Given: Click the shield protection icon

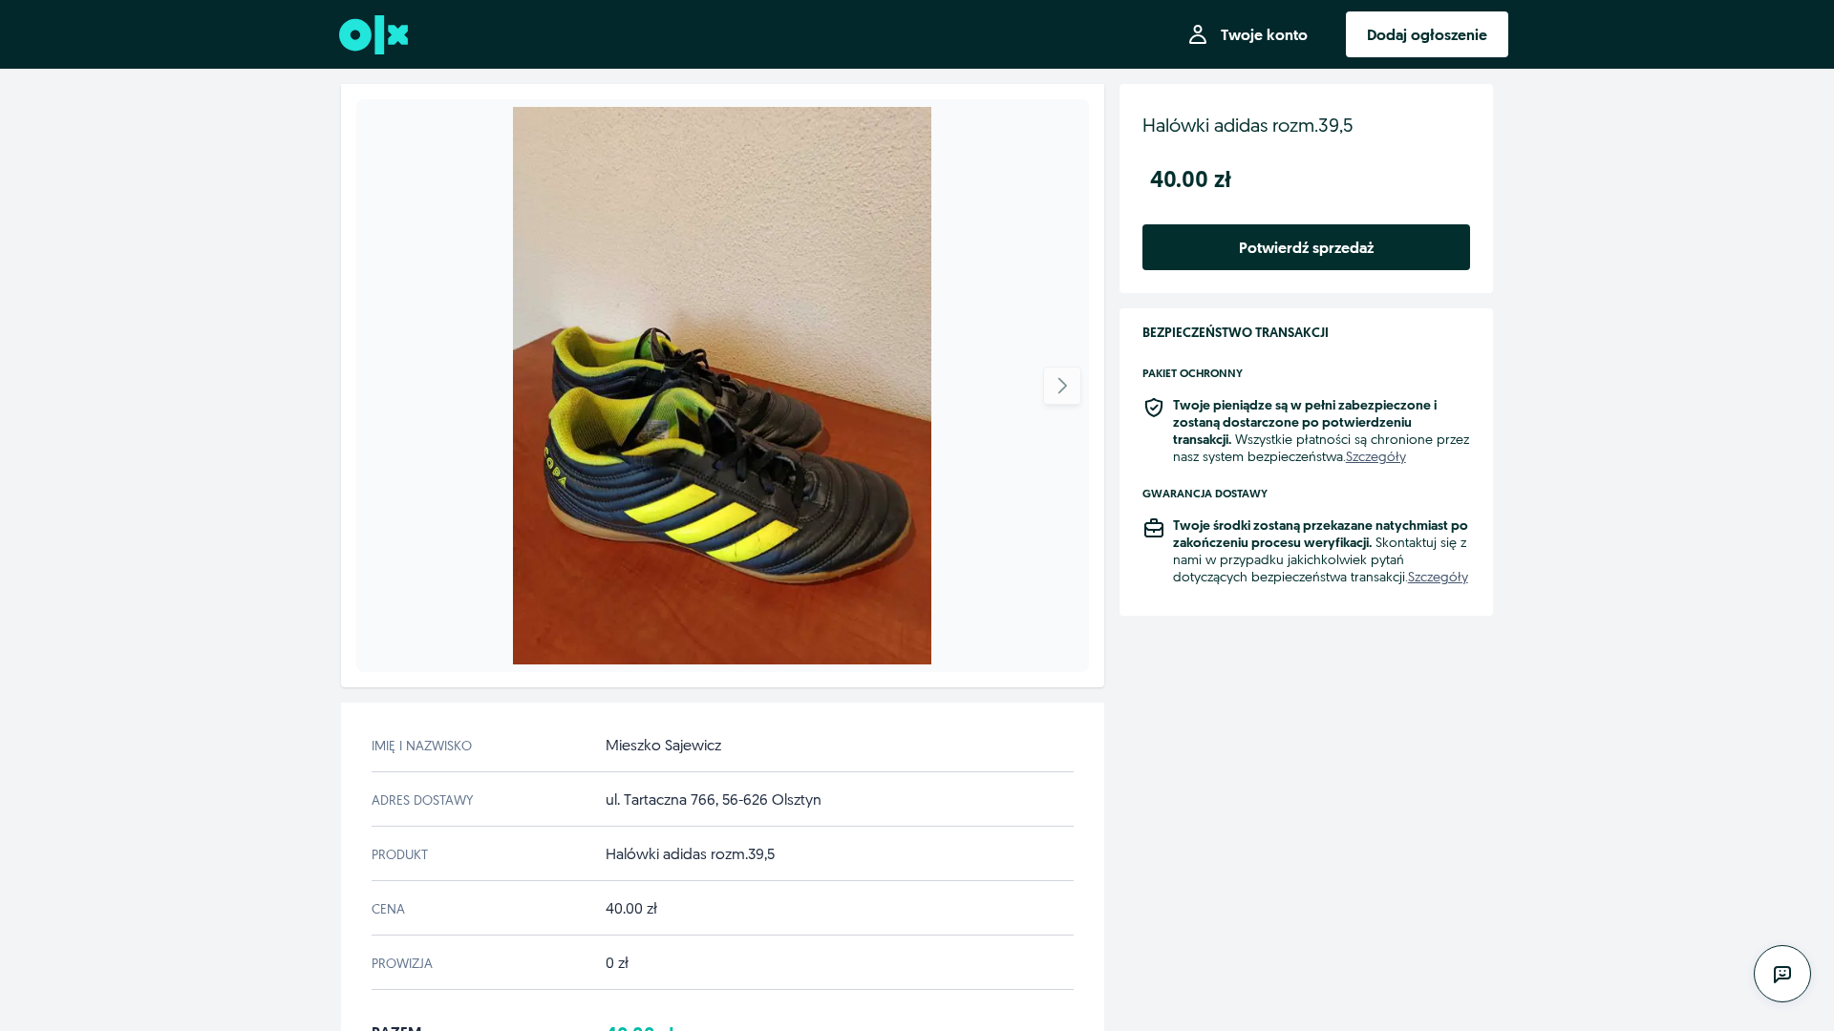Looking at the screenshot, I should [x=1153, y=408].
